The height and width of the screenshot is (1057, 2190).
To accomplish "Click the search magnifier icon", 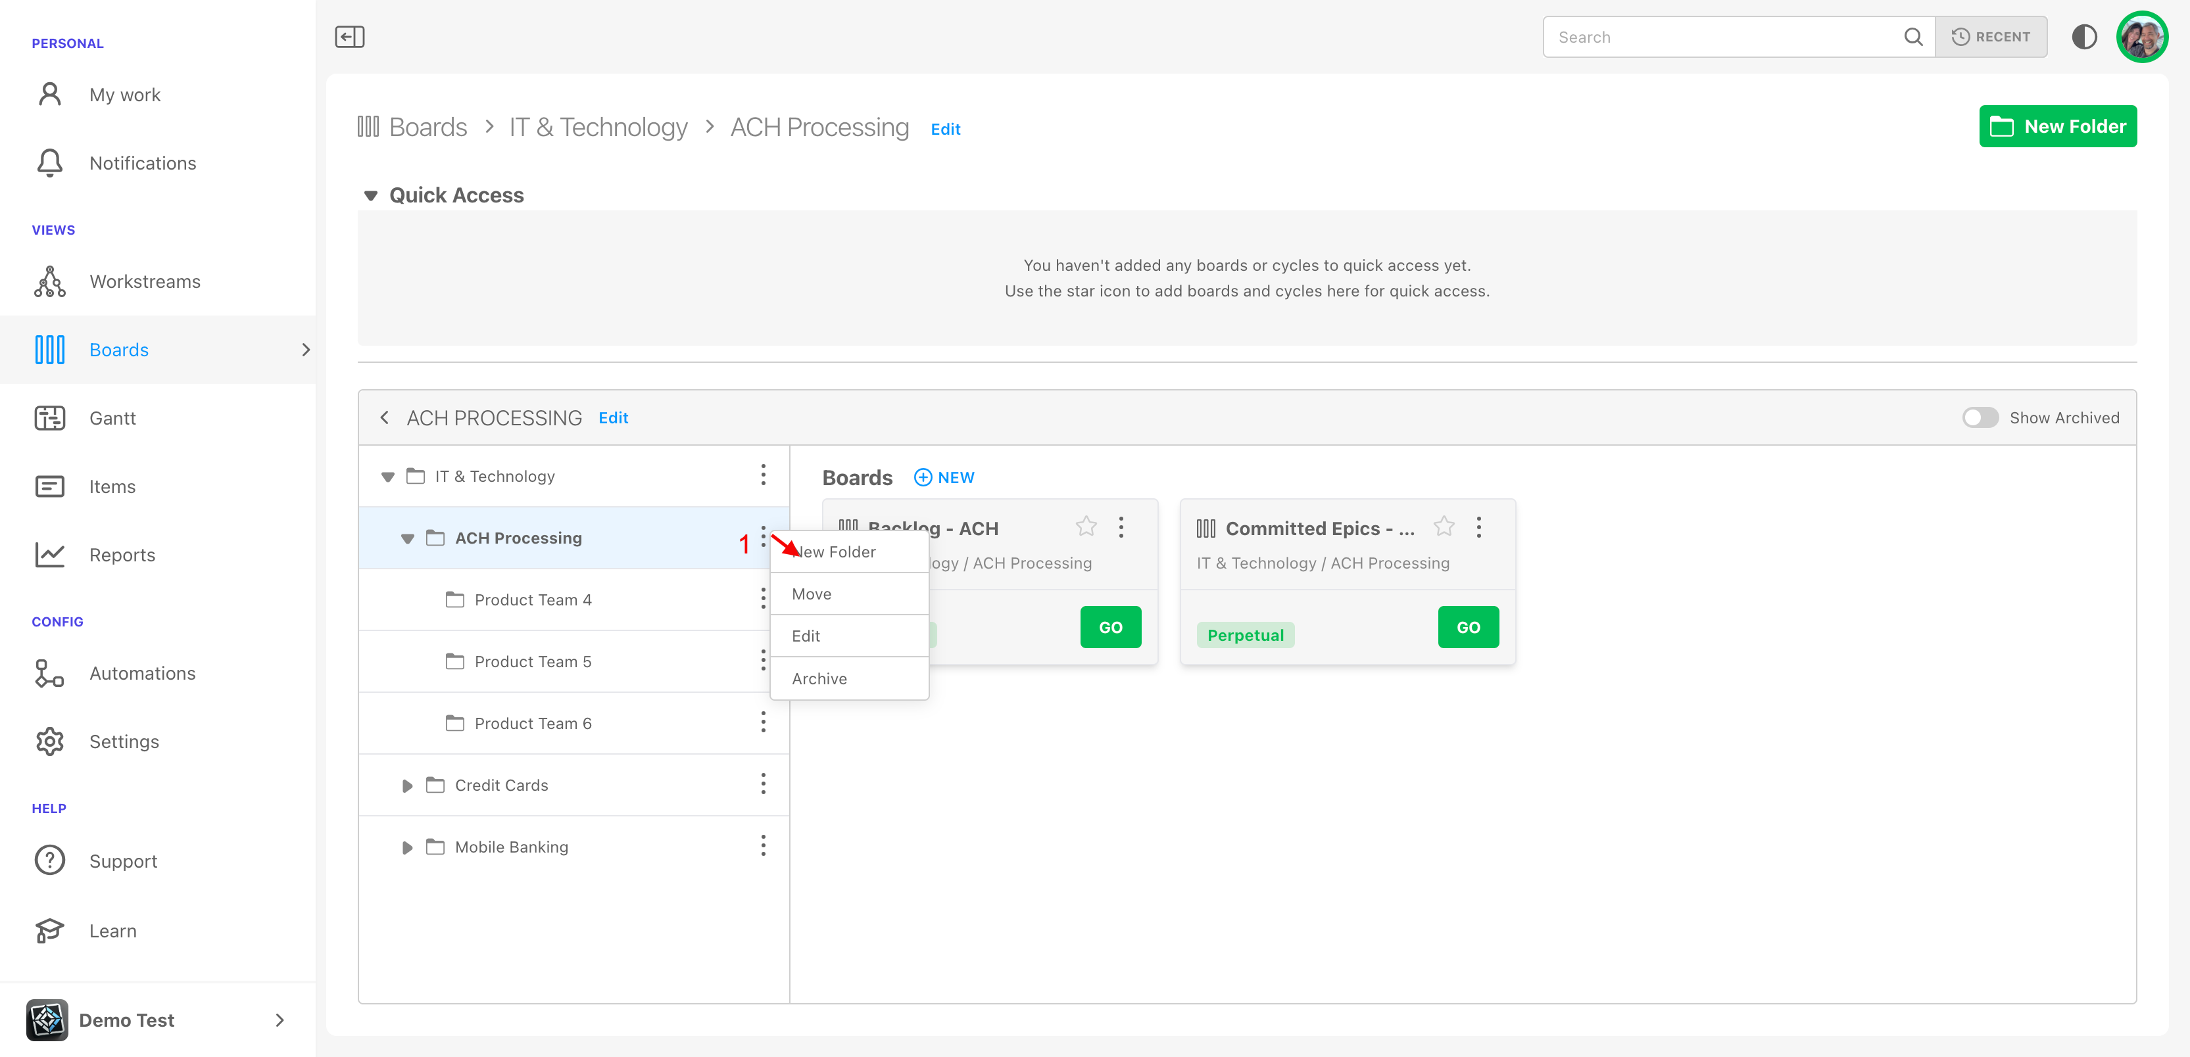I will [x=1913, y=37].
